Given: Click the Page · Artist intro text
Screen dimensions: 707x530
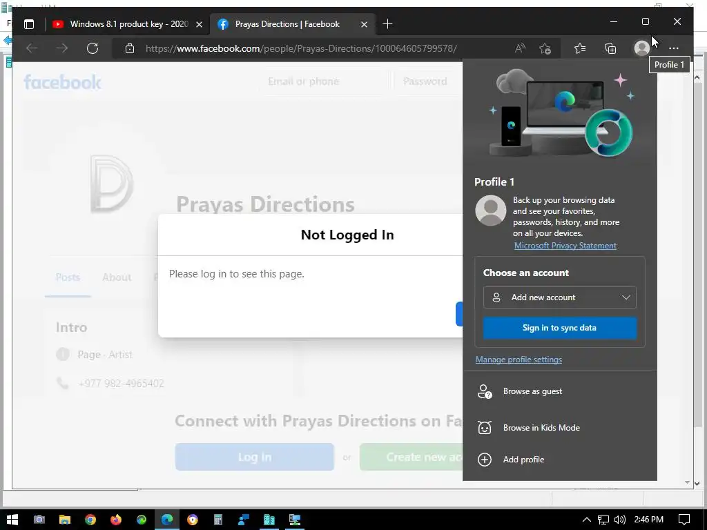Looking at the screenshot, I should pyautogui.click(x=105, y=355).
